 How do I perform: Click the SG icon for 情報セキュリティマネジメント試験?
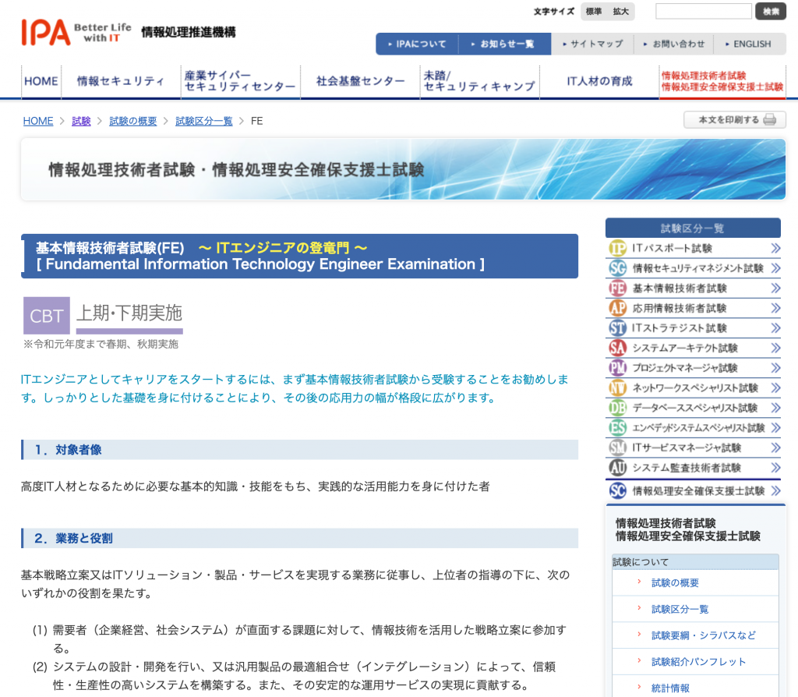(617, 268)
